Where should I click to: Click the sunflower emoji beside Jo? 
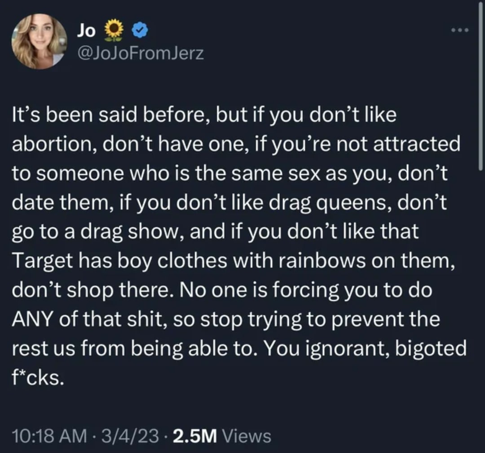click(114, 30)
